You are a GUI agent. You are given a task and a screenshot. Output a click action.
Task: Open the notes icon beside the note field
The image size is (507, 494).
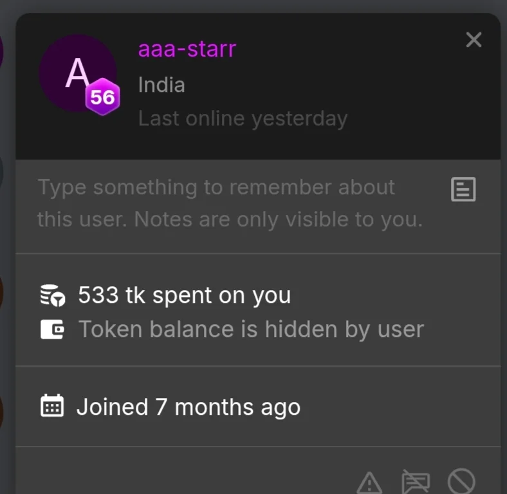click(x=463, y=189)
